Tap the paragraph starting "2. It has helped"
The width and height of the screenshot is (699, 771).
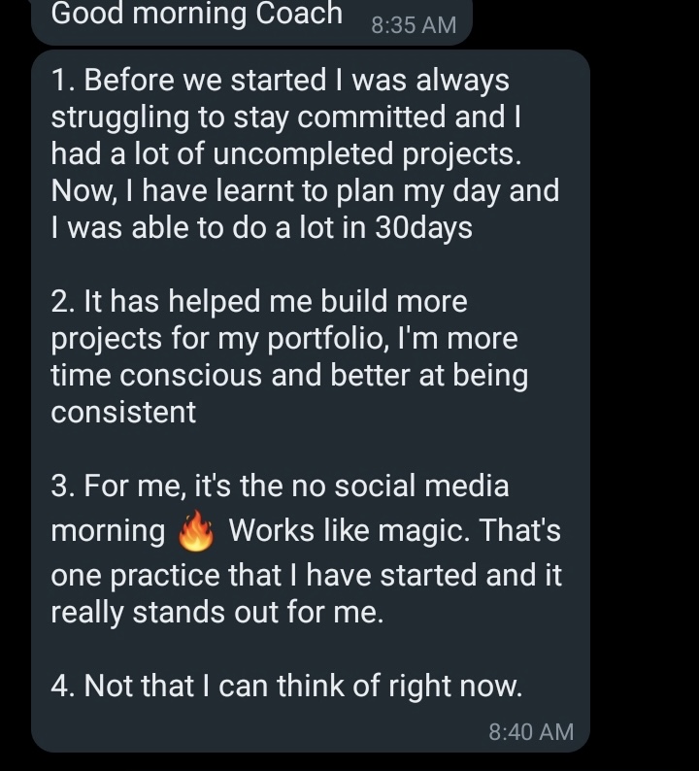(288, 356)
